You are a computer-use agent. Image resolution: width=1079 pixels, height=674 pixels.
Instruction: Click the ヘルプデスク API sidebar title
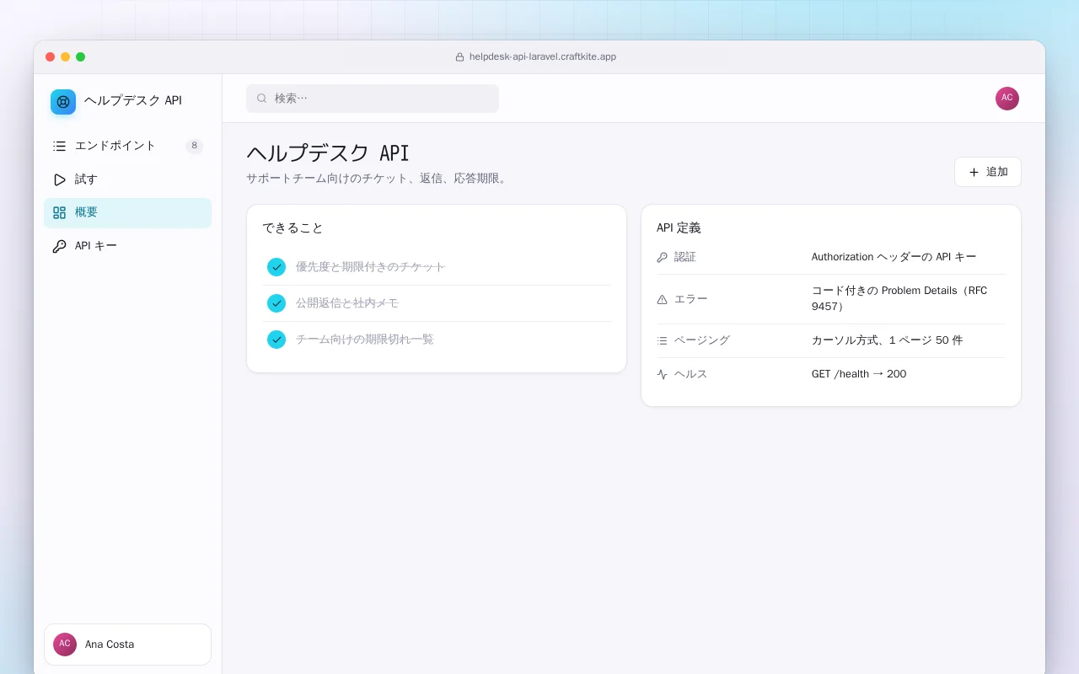click(133, 101)
